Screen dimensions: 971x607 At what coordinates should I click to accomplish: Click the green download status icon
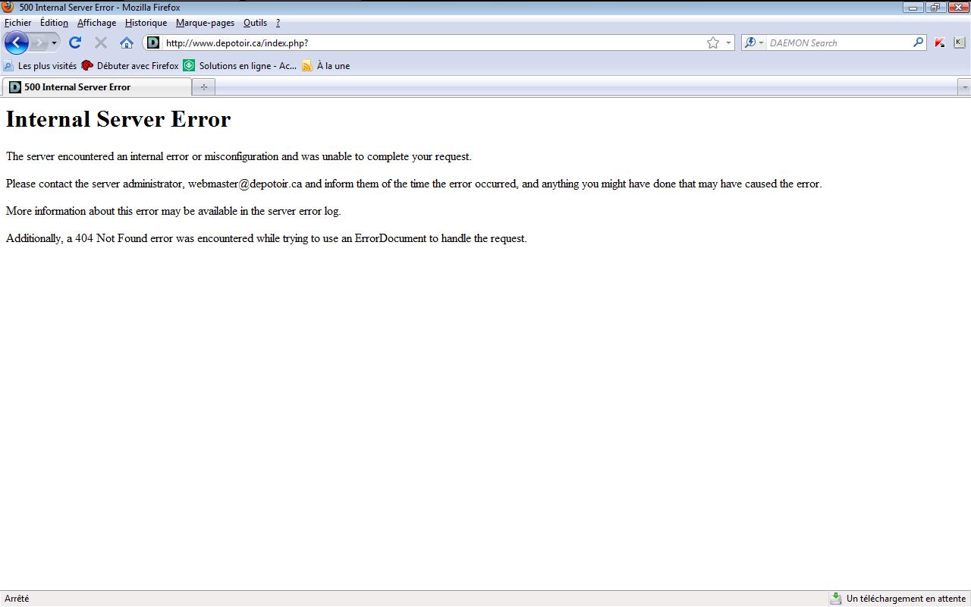point(835,599)
